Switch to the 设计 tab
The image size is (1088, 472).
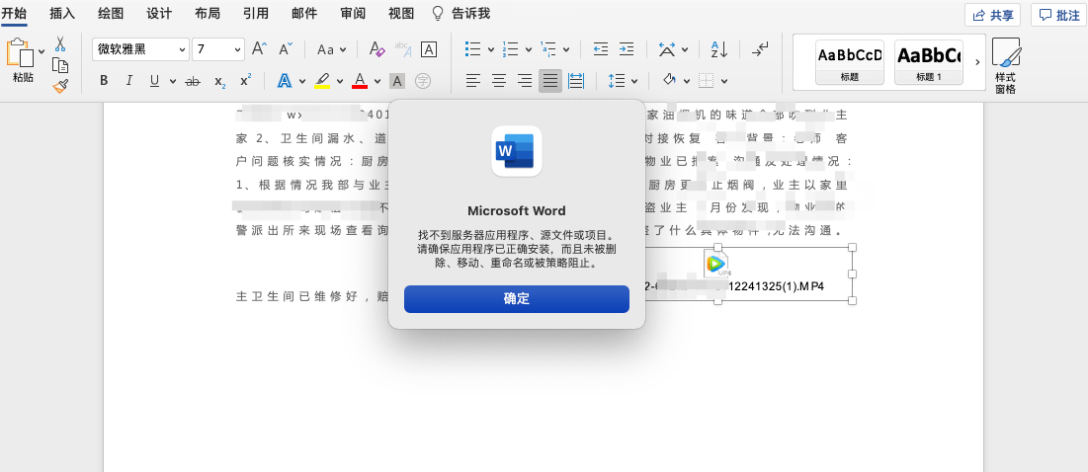(x=159, y=13)
